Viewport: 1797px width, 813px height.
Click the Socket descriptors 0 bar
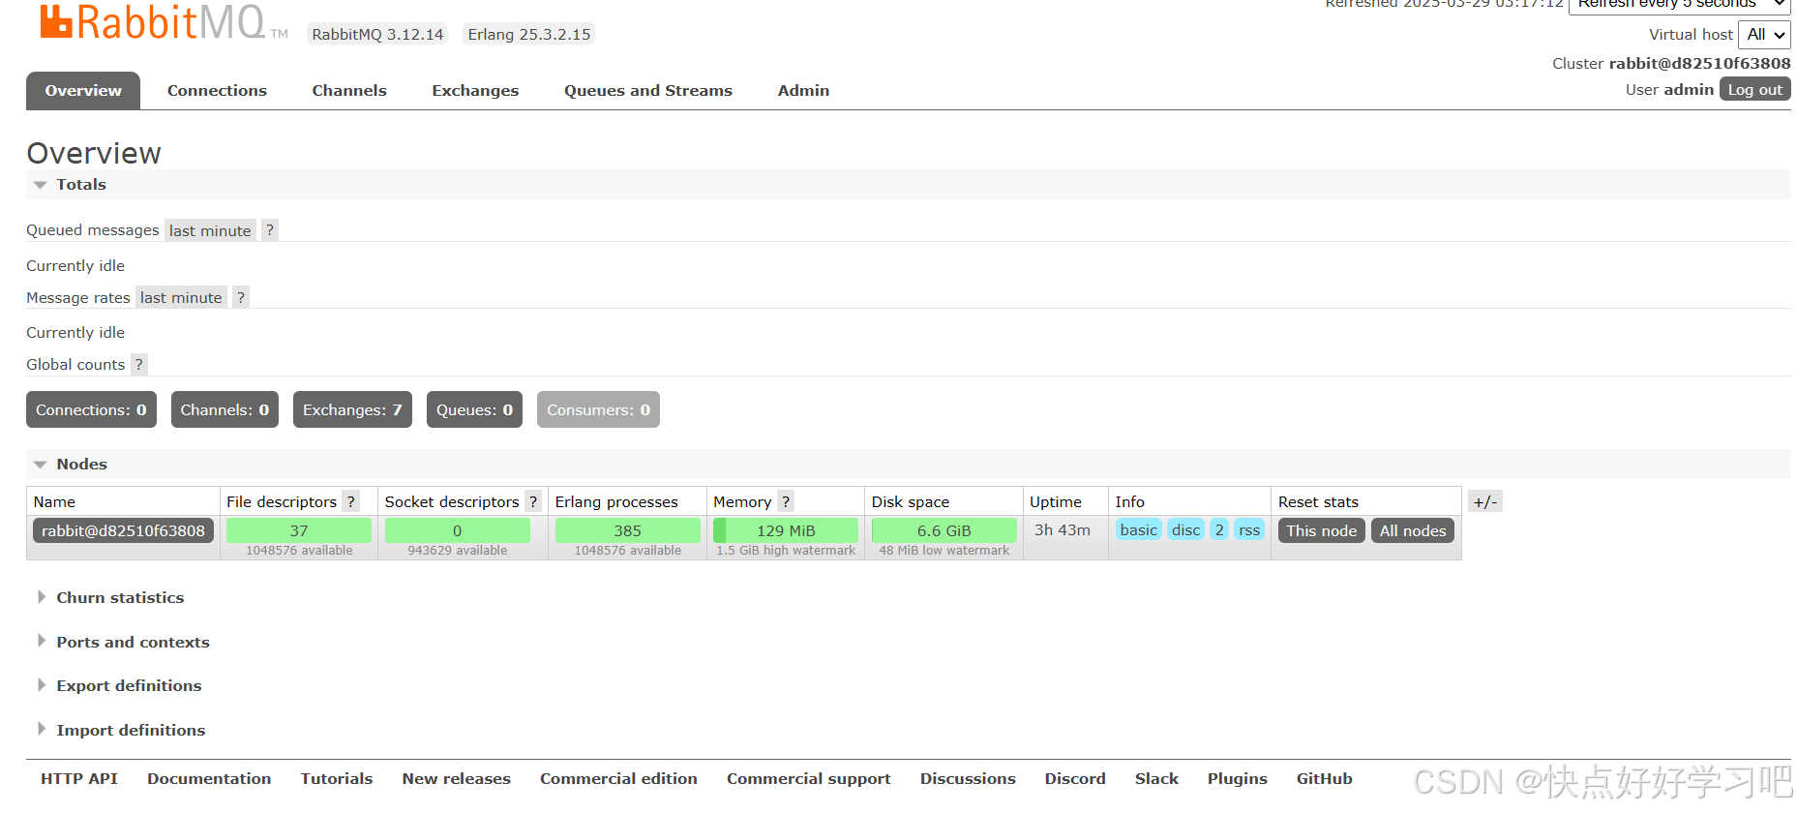pyautogui.click(x=457, y=530)
